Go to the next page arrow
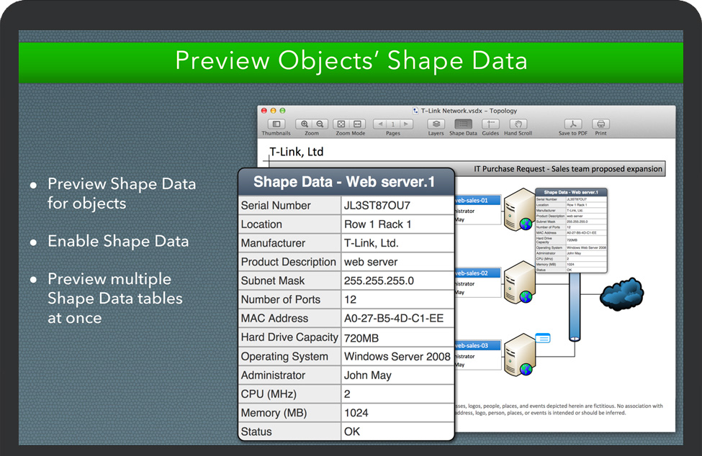The width and height of the screenshot is (702, 456). (407, 124)
